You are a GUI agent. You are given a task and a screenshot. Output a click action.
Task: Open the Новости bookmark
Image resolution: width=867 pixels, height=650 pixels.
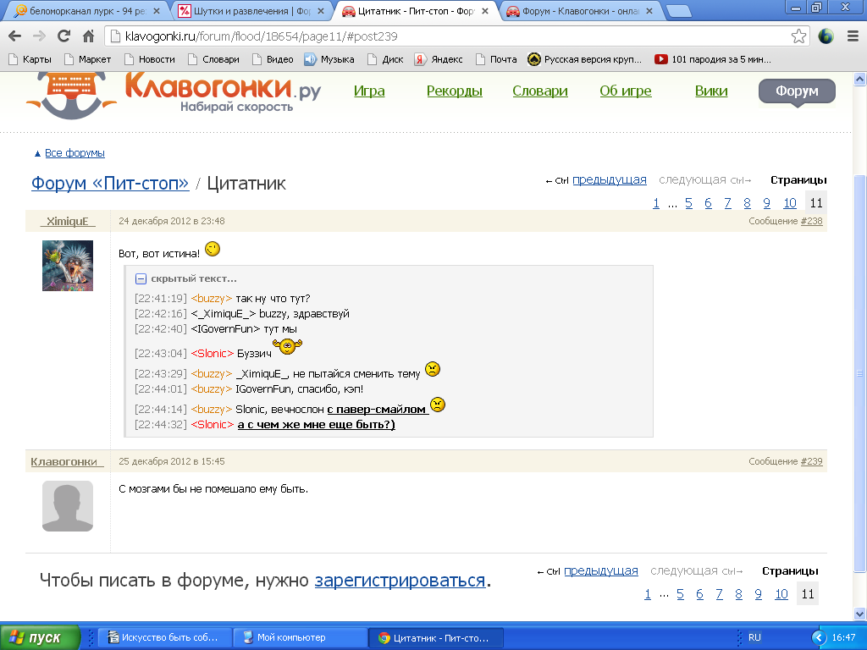[x=150, y=59]
